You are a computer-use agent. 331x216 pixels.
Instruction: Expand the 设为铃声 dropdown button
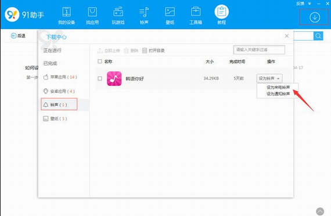pos(269,78)
